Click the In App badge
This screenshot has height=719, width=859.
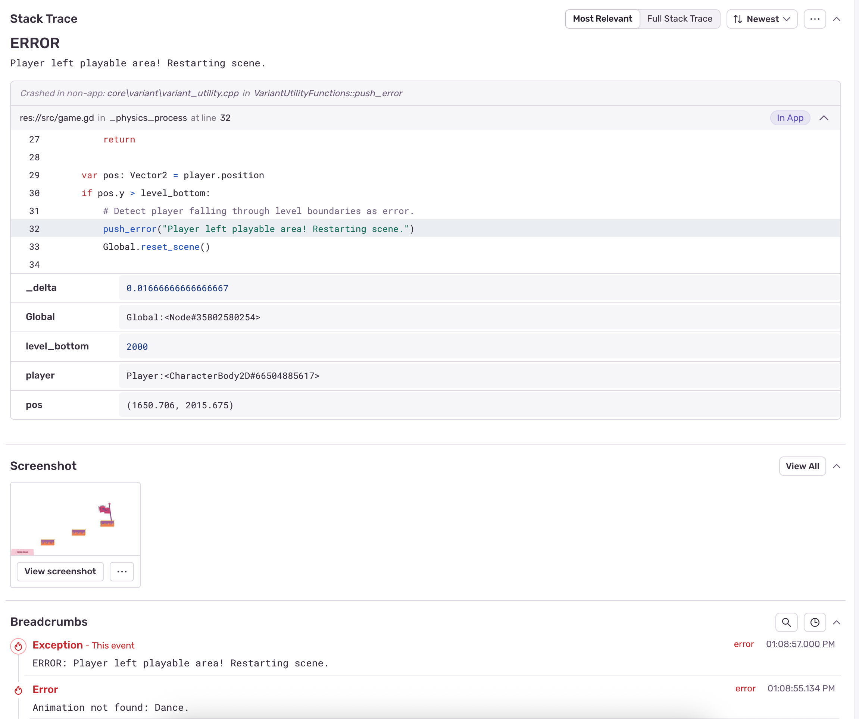[x=790, y=118]
